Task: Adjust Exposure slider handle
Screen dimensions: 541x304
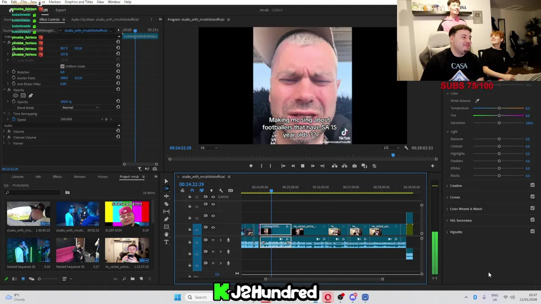Action: 499,139
